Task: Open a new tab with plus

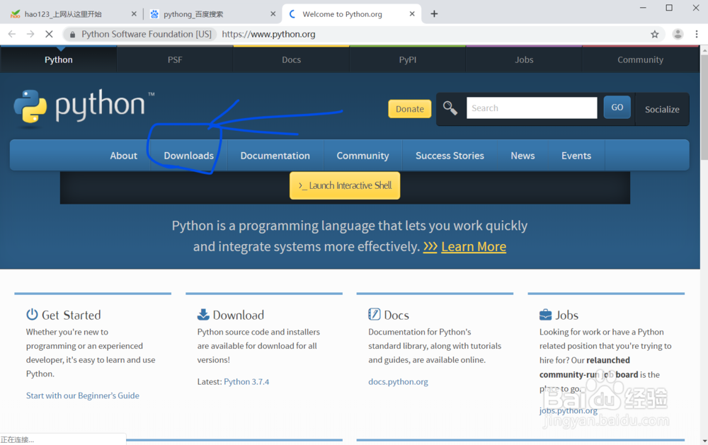Action: (434, 14)
